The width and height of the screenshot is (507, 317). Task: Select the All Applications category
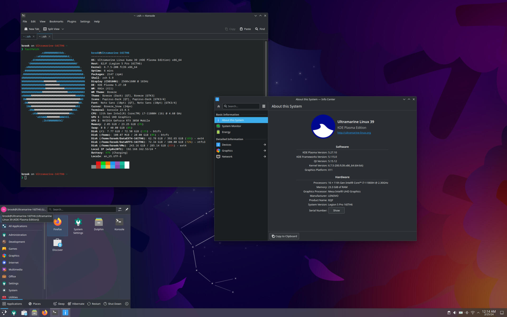click(x=22, y=226)
